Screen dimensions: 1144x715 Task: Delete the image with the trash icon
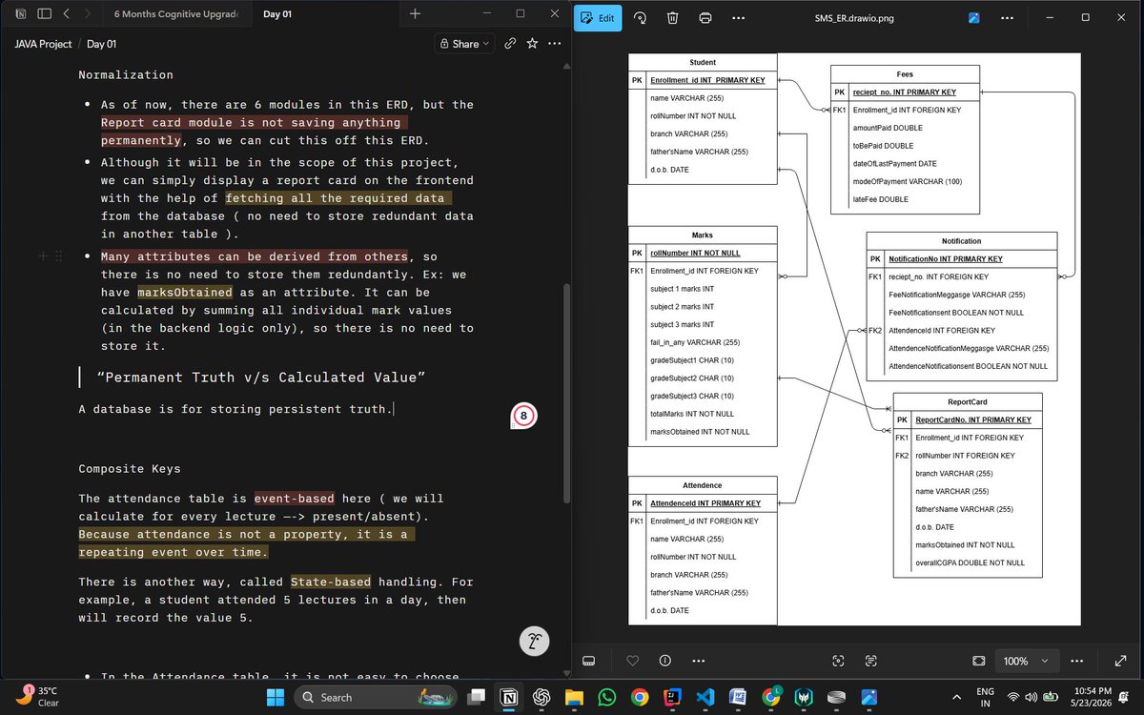[x=673, y=17]
